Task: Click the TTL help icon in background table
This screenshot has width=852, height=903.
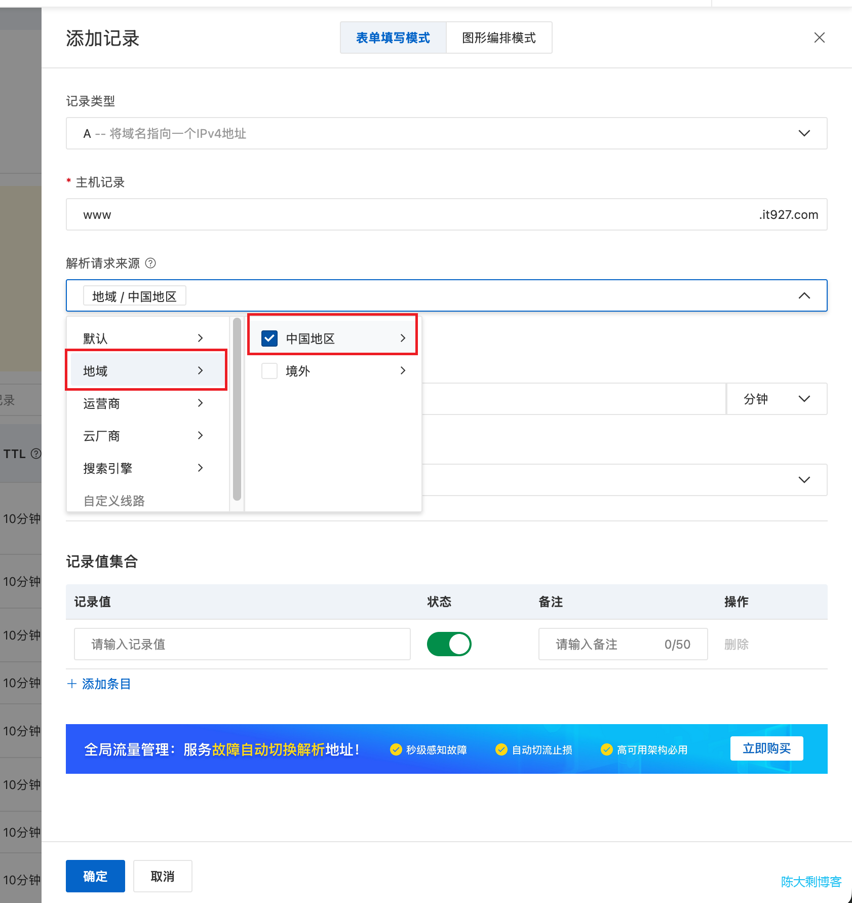Action: pyautogui.click(x=36, y=454)
